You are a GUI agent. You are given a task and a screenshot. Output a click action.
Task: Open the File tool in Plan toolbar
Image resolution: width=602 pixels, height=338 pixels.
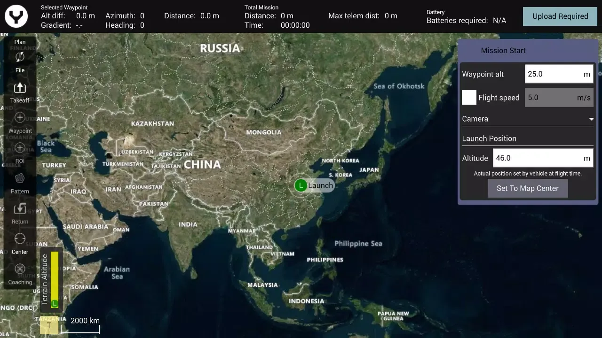(20, 62)
